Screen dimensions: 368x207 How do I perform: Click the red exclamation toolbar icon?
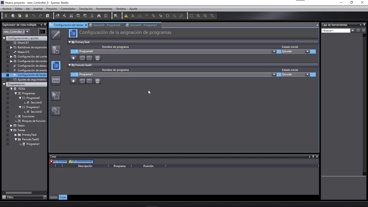point(106,16)
